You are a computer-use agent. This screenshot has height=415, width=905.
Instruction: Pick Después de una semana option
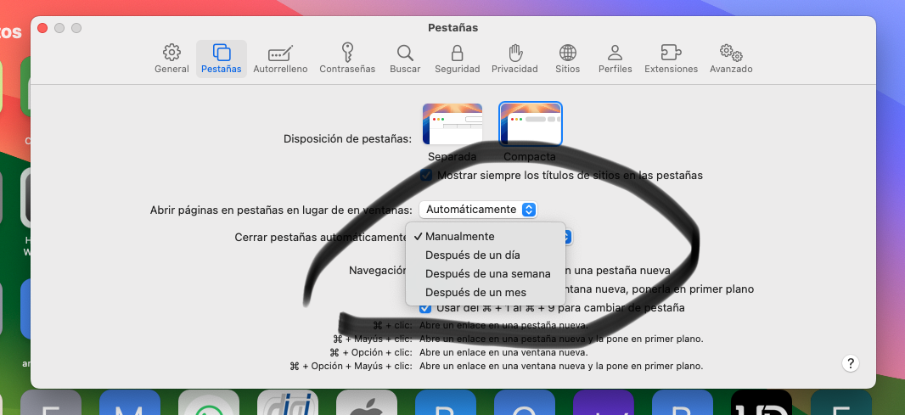point(486,273)
